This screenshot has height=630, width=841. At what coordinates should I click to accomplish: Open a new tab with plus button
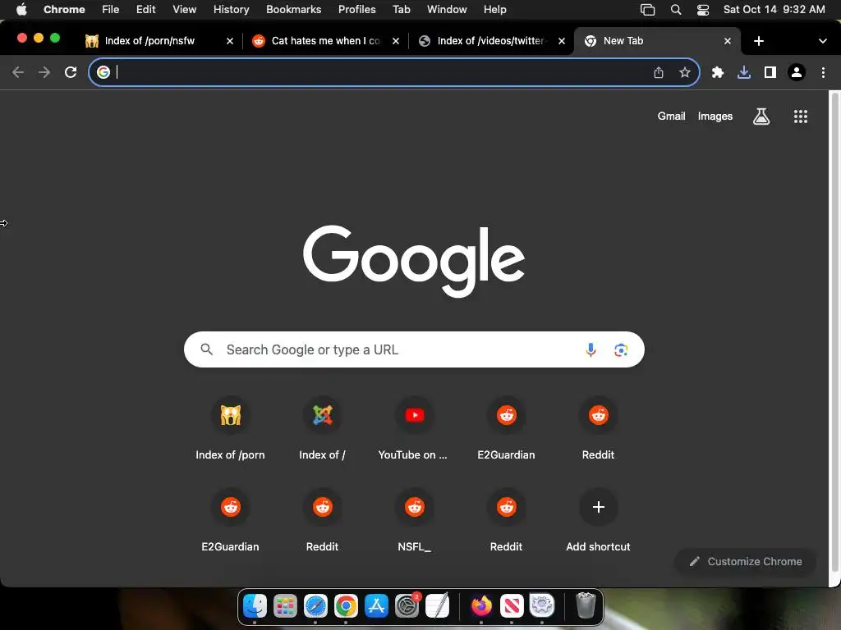pyautogui.click(x=758, y=41)
